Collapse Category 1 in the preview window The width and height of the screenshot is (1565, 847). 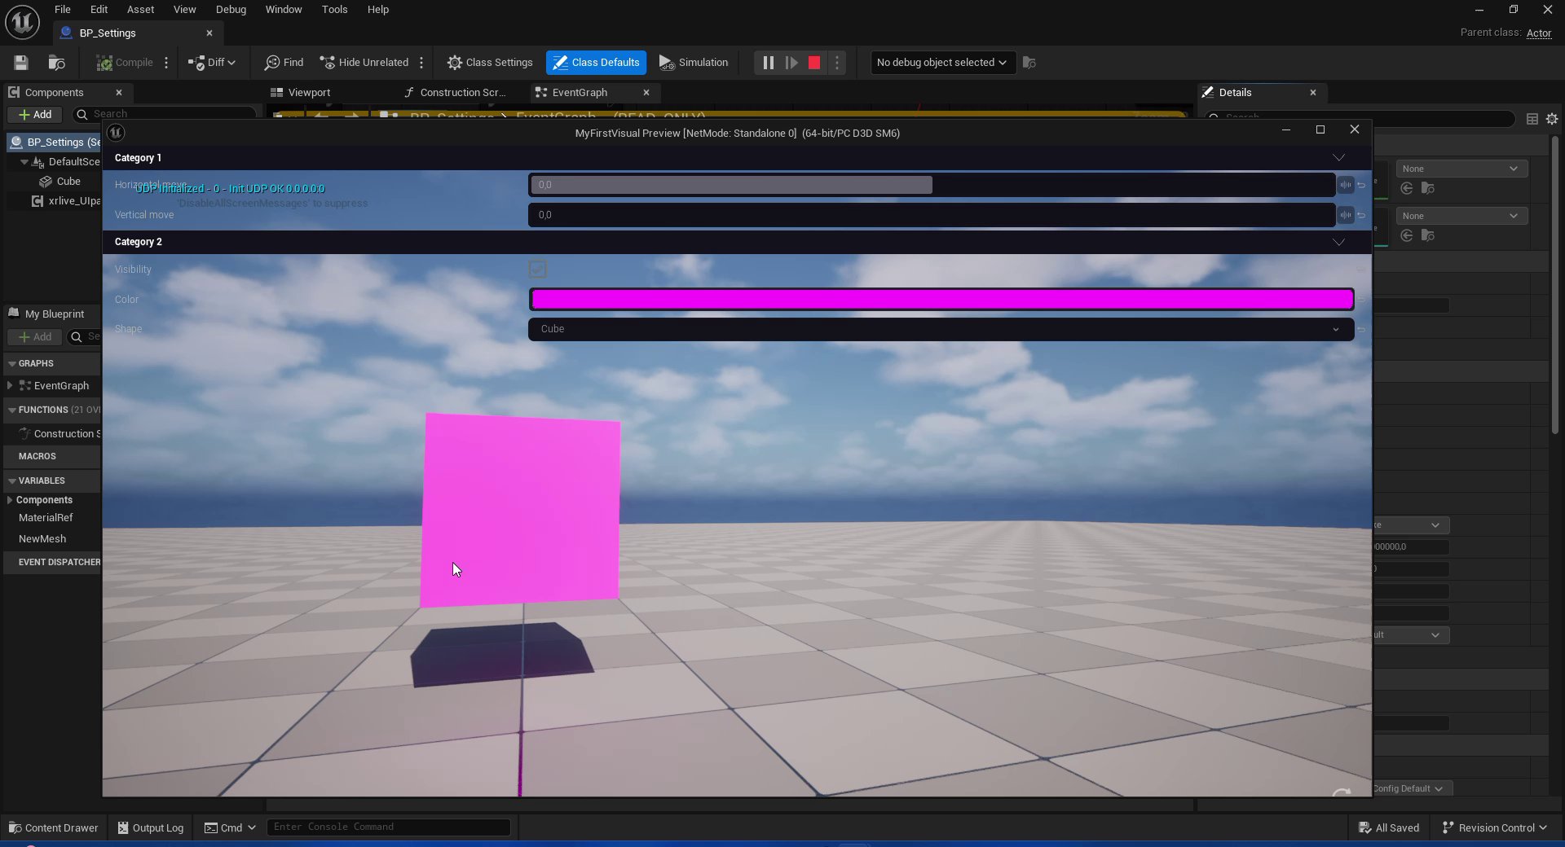(1338, 158)
